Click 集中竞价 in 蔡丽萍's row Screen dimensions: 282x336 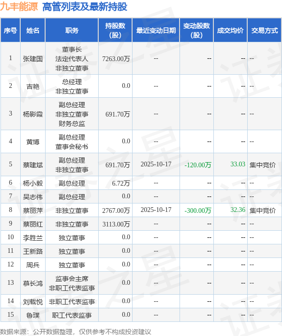263,211
